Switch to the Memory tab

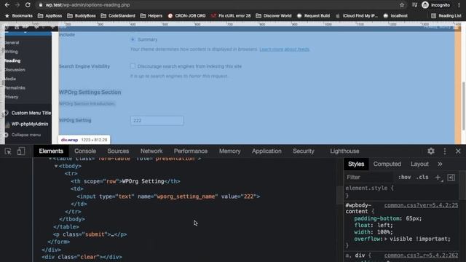(x=230, y=151)
